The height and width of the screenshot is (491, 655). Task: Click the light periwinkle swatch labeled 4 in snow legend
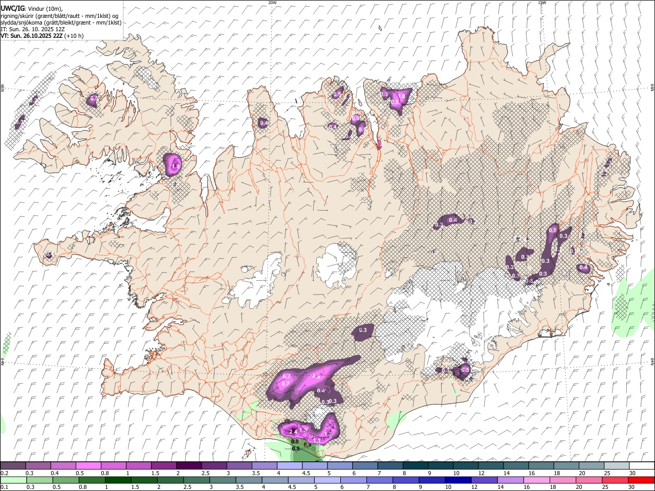pos(289,466)
